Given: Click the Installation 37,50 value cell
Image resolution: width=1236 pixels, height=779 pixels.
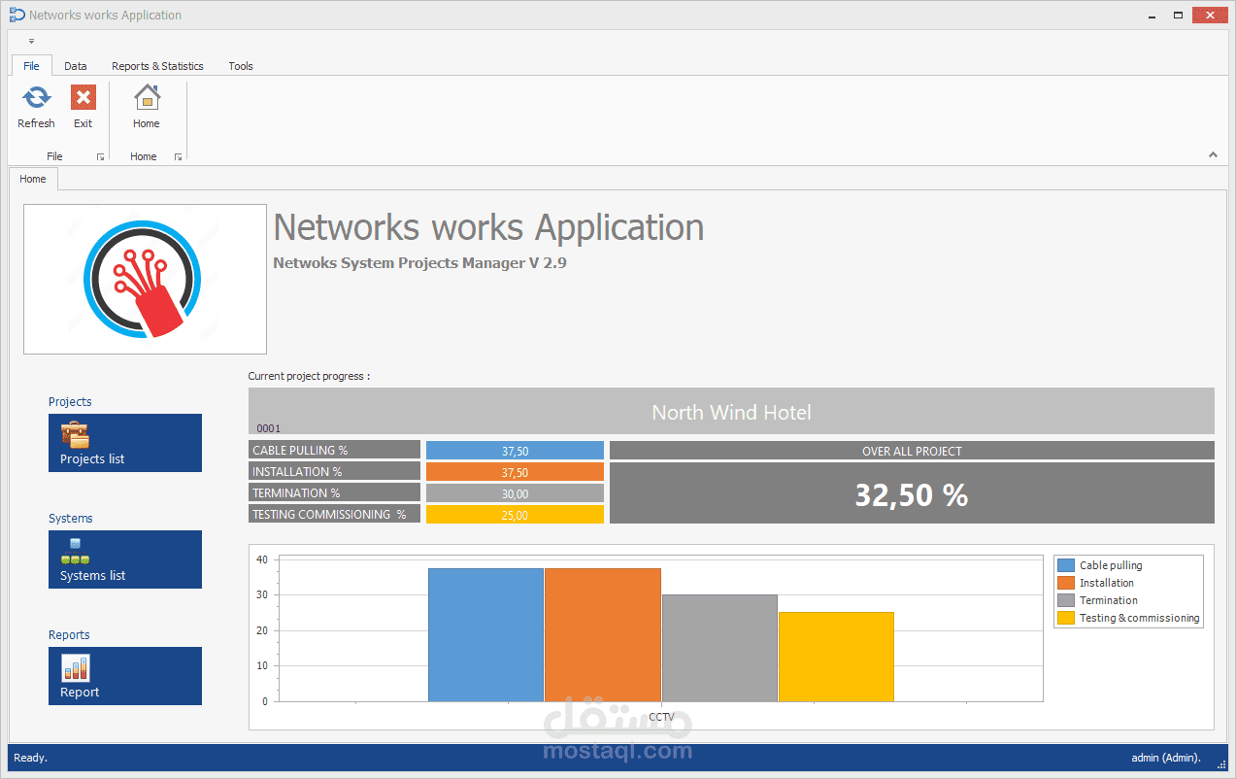Looking at the screenshot, I should point(515,472).
